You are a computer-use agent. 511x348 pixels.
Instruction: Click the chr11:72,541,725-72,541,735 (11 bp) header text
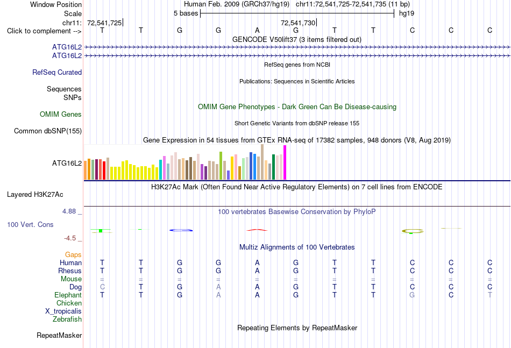(x=353, y=4)
